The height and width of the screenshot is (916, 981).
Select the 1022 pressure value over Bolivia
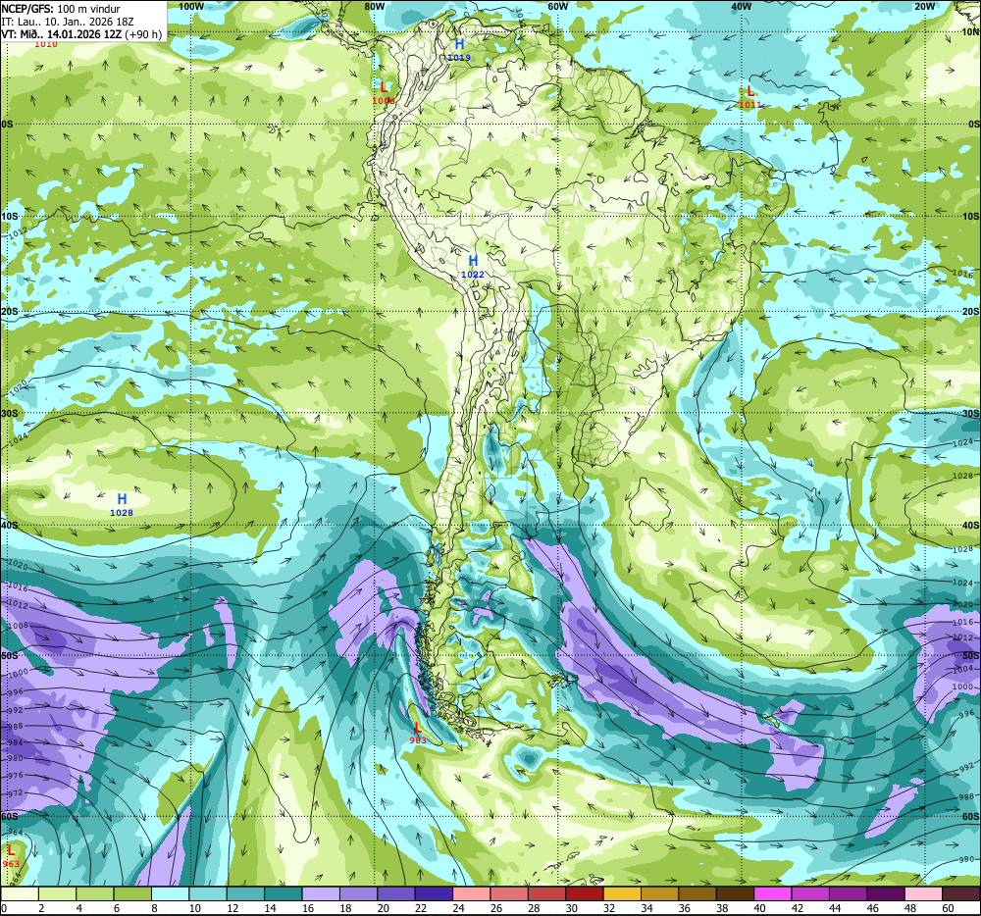click(x=473, y=275)
